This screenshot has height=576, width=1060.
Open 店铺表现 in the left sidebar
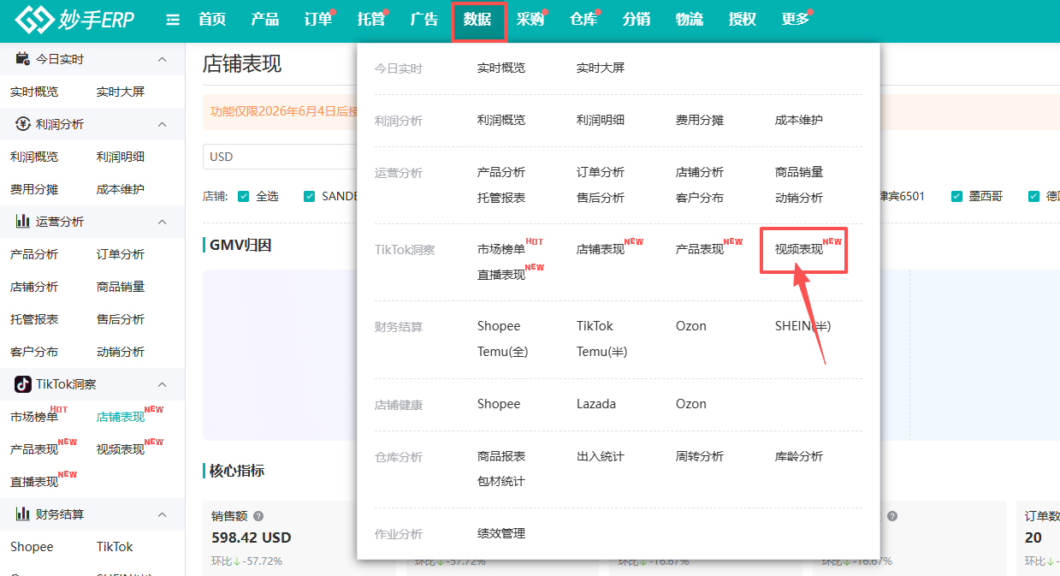point(121,417)
